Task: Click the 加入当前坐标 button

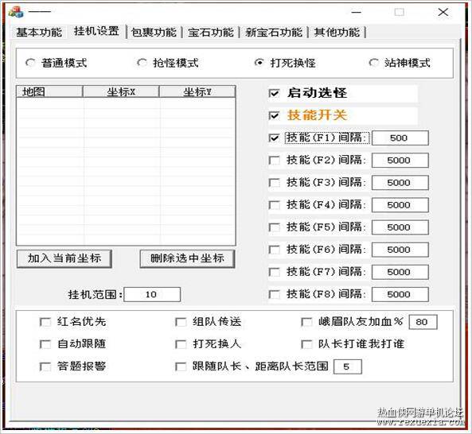Action: [64, 258]
